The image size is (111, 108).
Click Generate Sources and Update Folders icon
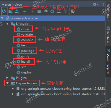pyautogui.click(x=11, y=12)
